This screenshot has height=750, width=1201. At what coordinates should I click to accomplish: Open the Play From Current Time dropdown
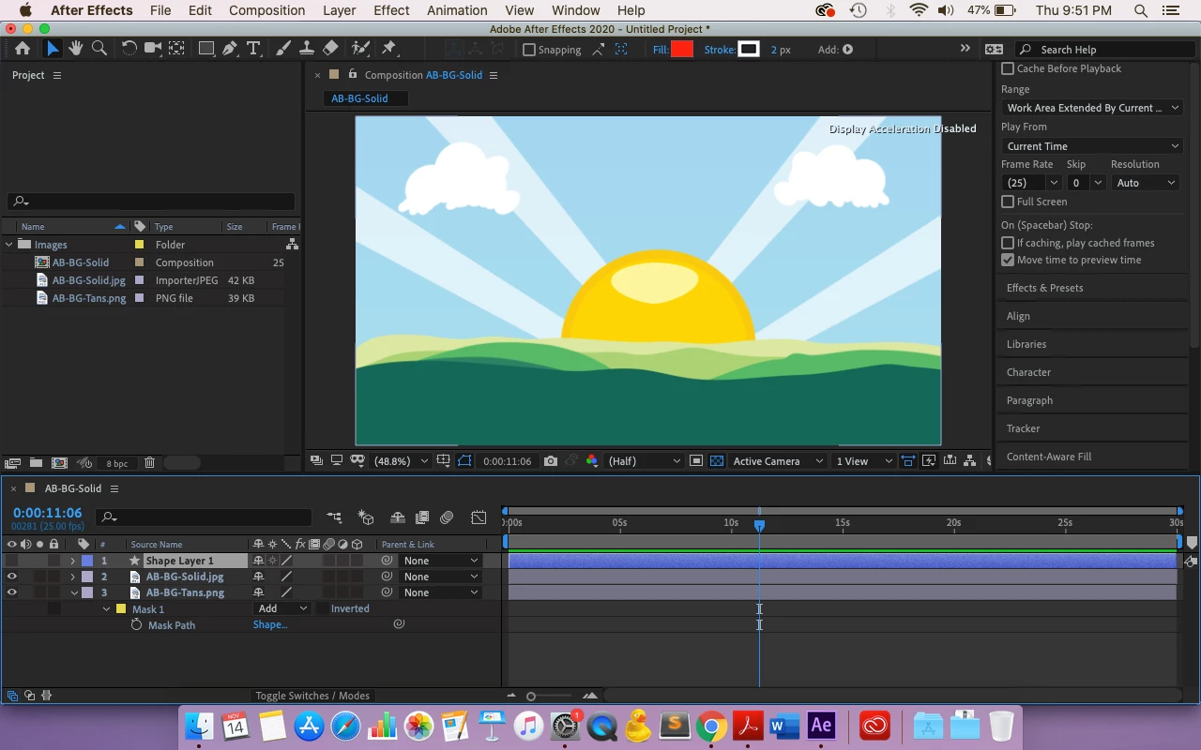pyautogui.click(x=1092, y=146)
